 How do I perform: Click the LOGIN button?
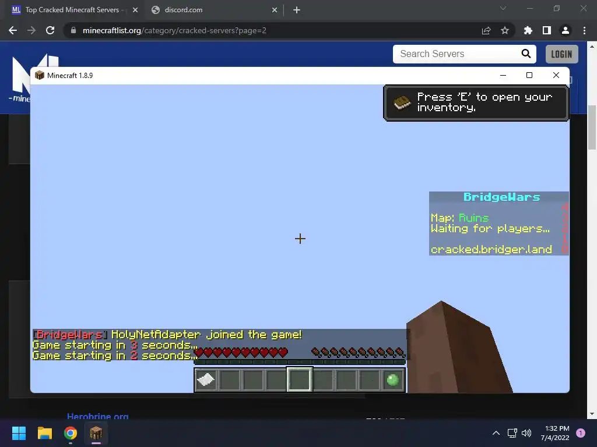pyautogui.click(x=561, y=54)
